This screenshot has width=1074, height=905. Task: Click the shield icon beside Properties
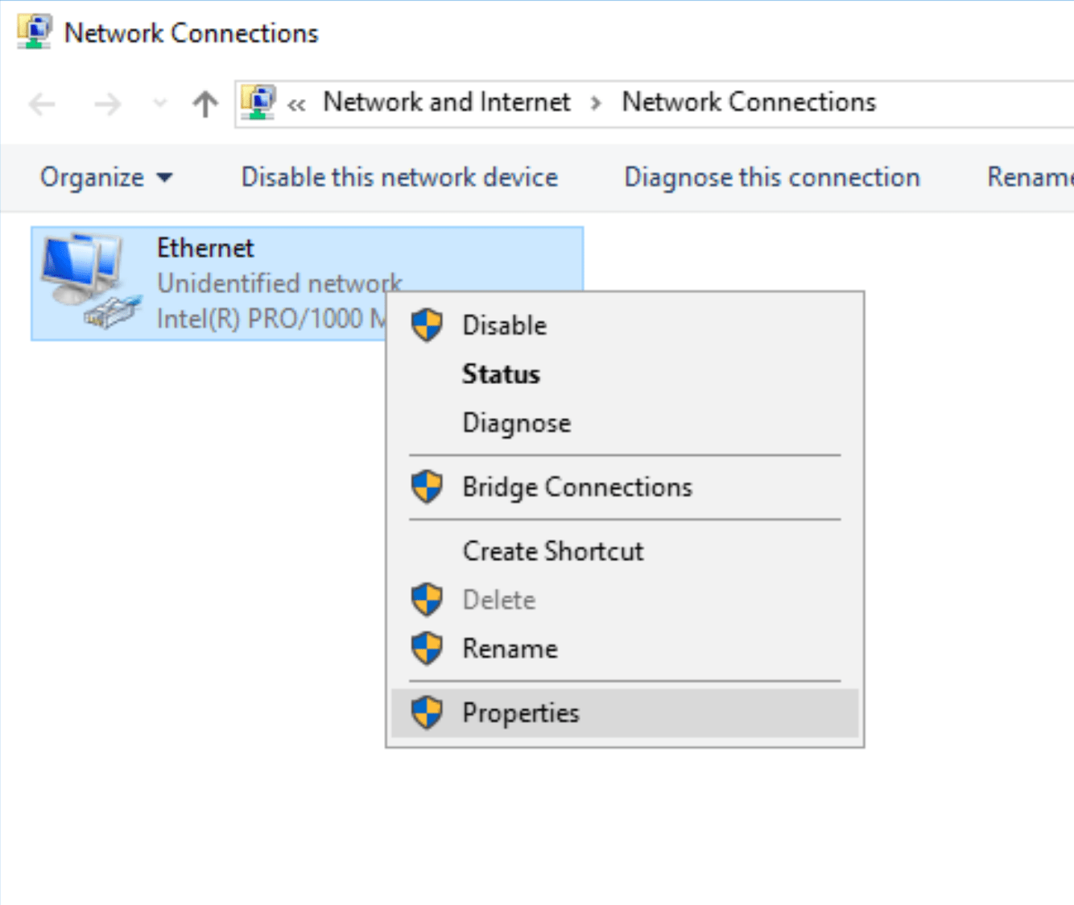427,713
